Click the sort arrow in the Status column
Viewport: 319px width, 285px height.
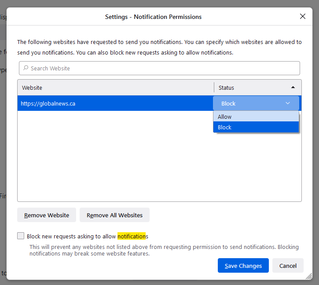point(293,88)
